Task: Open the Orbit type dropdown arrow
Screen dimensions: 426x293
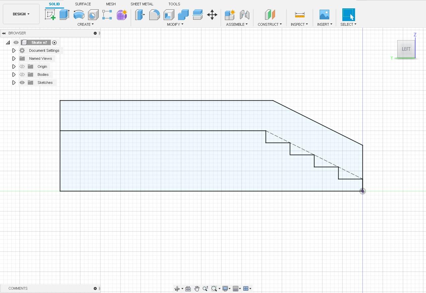Action: coord(182,289)
